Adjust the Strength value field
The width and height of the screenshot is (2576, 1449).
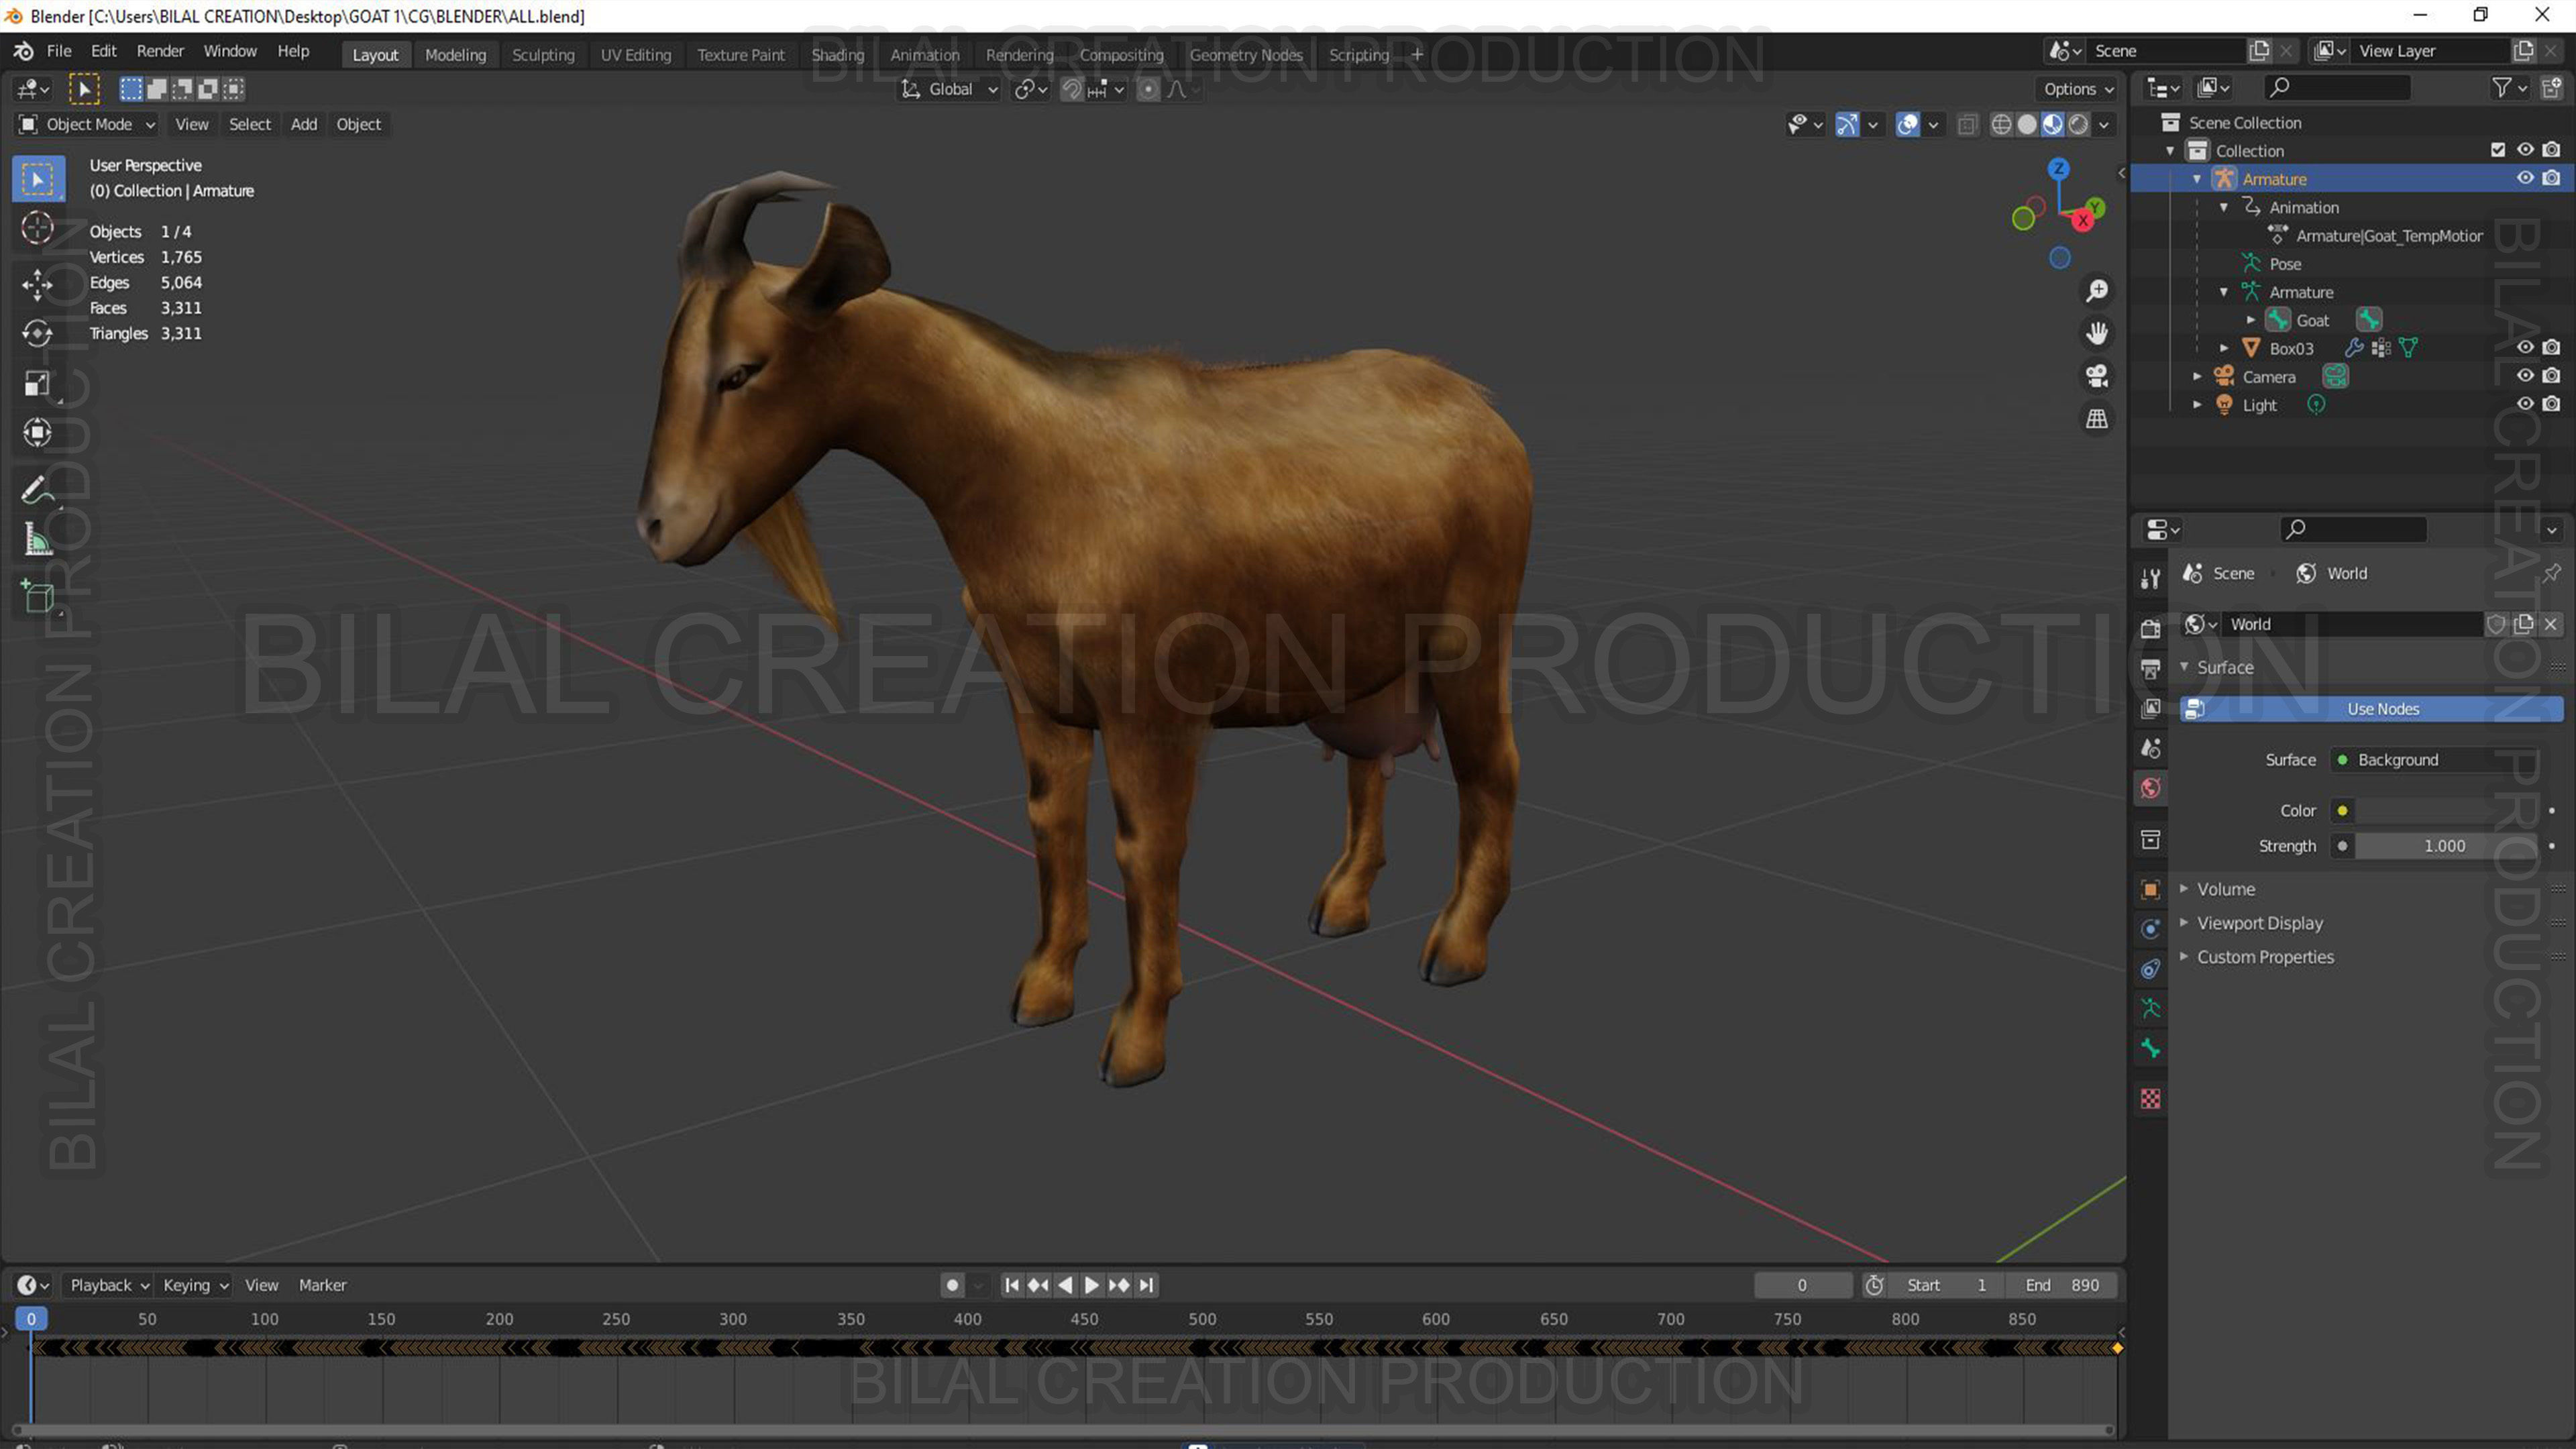pos(2444,846)
